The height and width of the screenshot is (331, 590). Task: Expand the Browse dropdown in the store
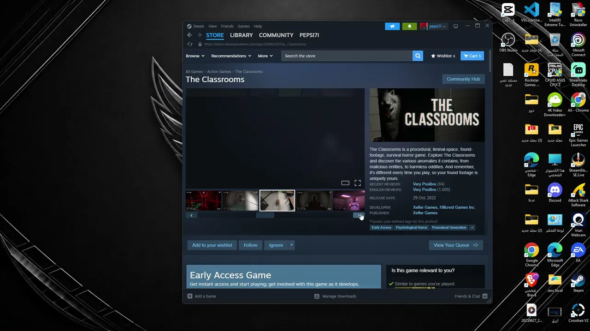(x=195, y=56)
